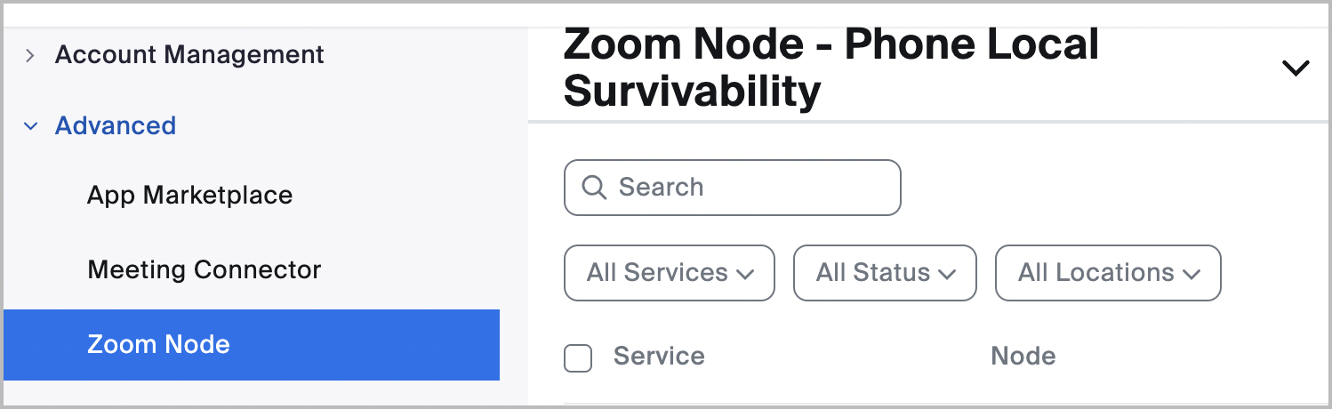Viewport: 1332px width, 409px height.
Task: Click the arrow icon inside All Services
Action: (x=745, y=274)
